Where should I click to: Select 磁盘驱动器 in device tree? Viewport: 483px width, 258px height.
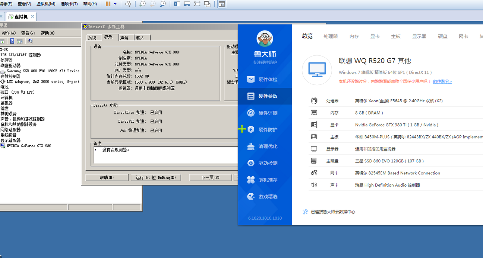[x=10, y=65]
